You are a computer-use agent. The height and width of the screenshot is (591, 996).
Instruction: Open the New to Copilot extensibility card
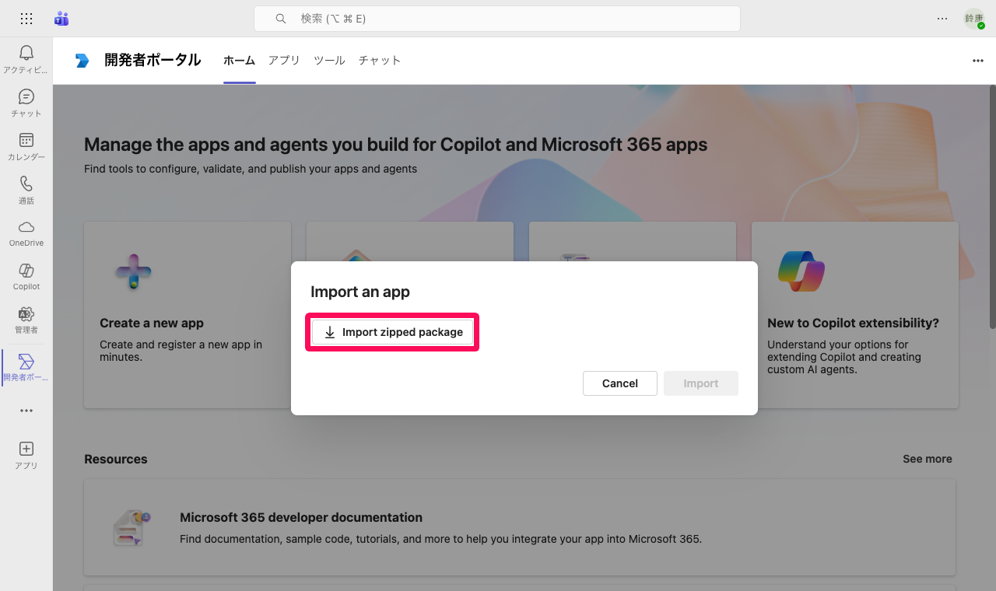855,315
